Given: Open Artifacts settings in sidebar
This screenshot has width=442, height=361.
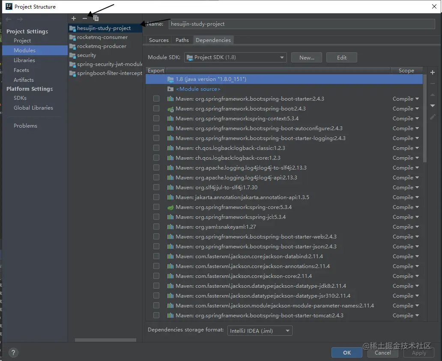Looking at the screenshot, I should pyautogui.click(x=24, y=80).
